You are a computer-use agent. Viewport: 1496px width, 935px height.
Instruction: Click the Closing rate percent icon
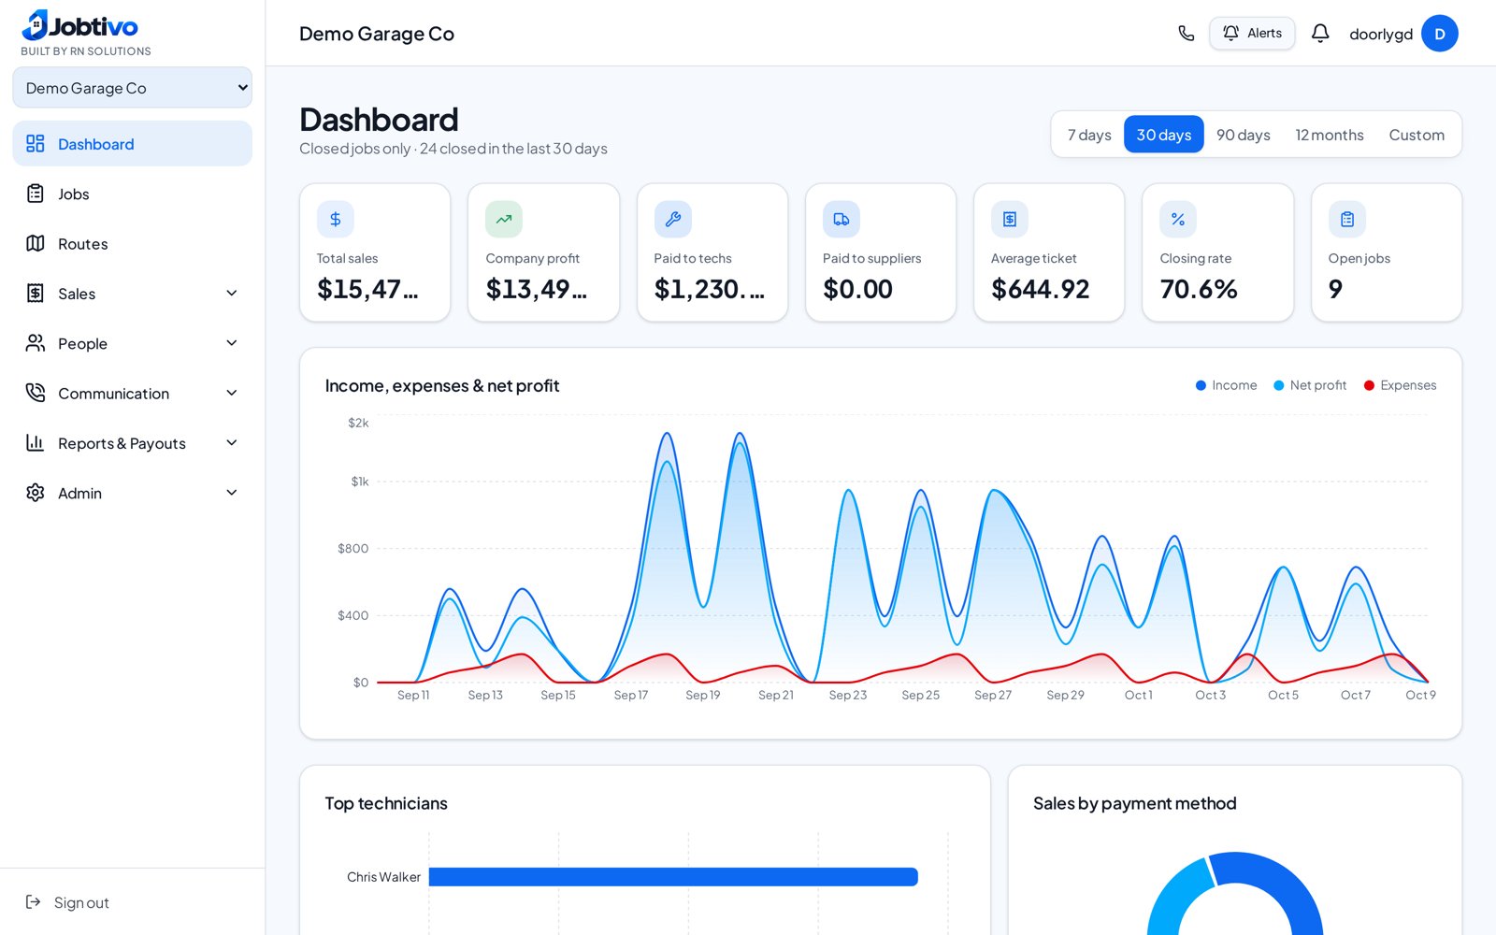[1178, 219]
